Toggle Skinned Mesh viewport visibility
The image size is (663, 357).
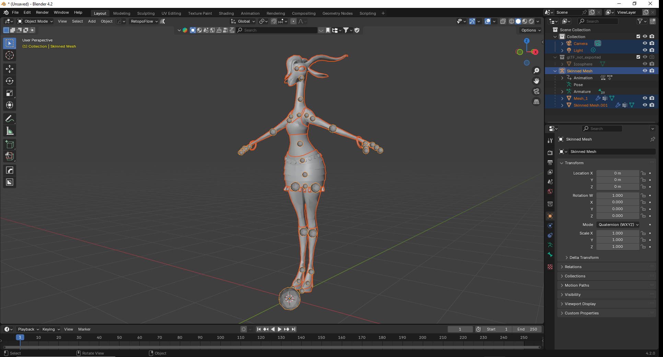(645, 71)
